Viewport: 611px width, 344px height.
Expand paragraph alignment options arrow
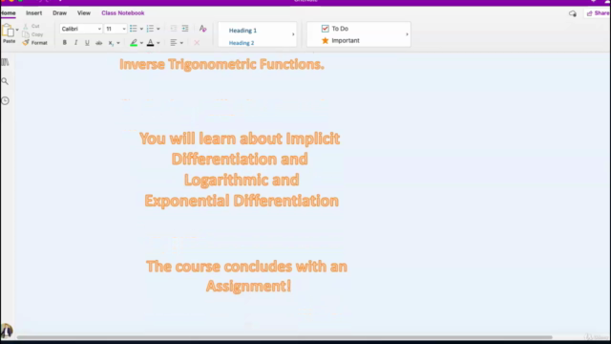181,43
